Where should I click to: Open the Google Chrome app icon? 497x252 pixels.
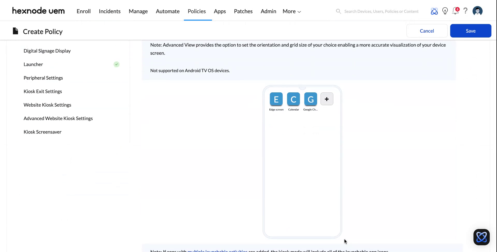pos(310,99)
